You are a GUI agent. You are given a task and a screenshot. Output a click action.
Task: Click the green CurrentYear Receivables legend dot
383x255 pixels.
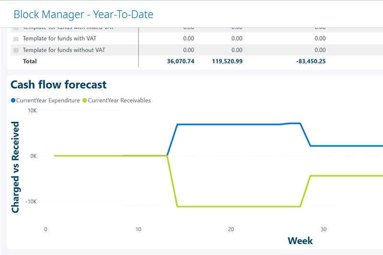85,100
